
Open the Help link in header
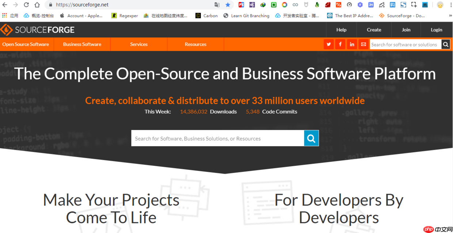[341, 30]
